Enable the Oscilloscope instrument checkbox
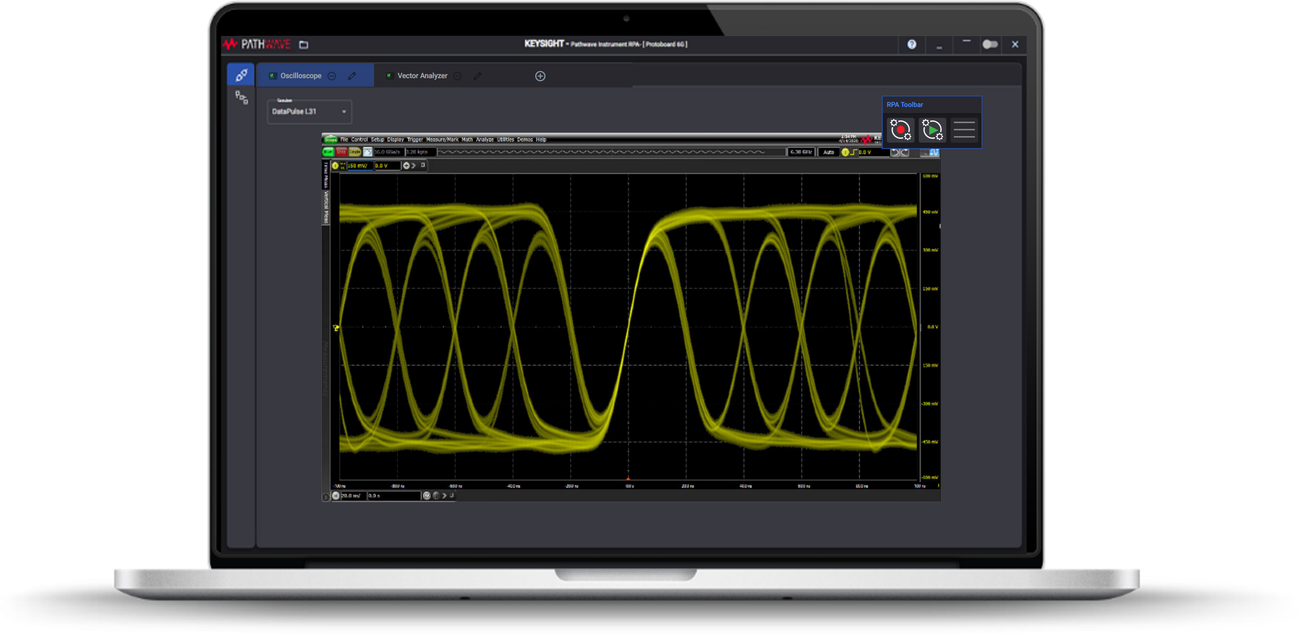The width and height of the screenshot is (1300, 635). (273, 75)
